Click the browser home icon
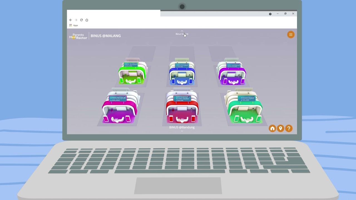Image resolution: width=356 pixels, height=200 pixels. tap(87, 20)
